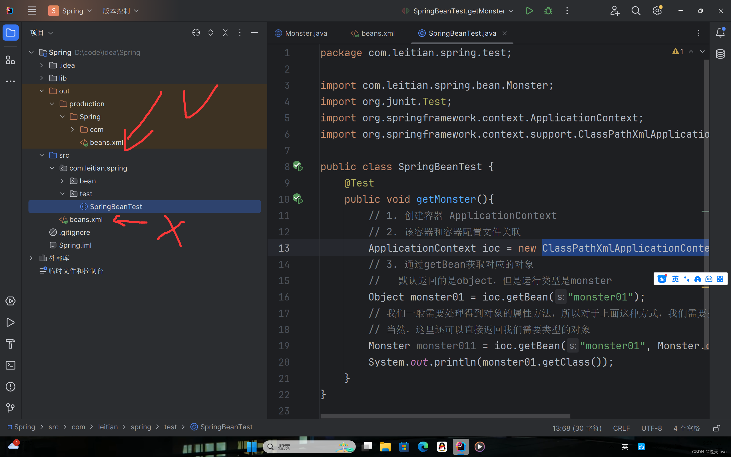The height and width of the screenshot is (457, 731).
Task: Open the Database tool window
Action: coord(720,54)
